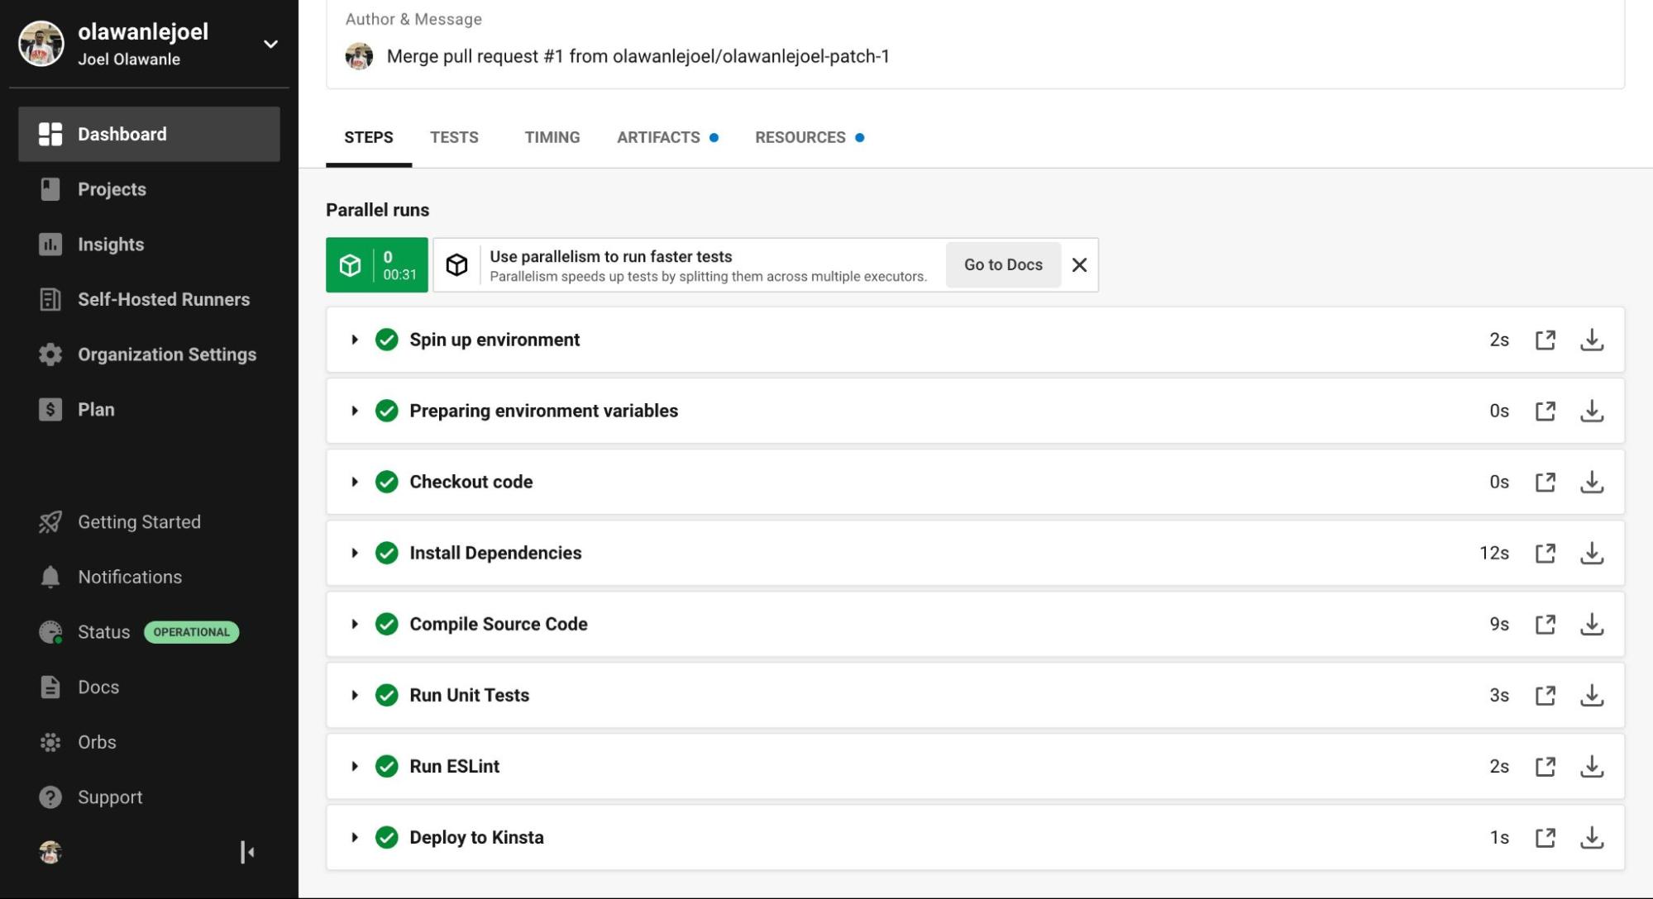Expand the Compile Source Code step
This screenshot has width=1653, height=899.
click(355, 624)
